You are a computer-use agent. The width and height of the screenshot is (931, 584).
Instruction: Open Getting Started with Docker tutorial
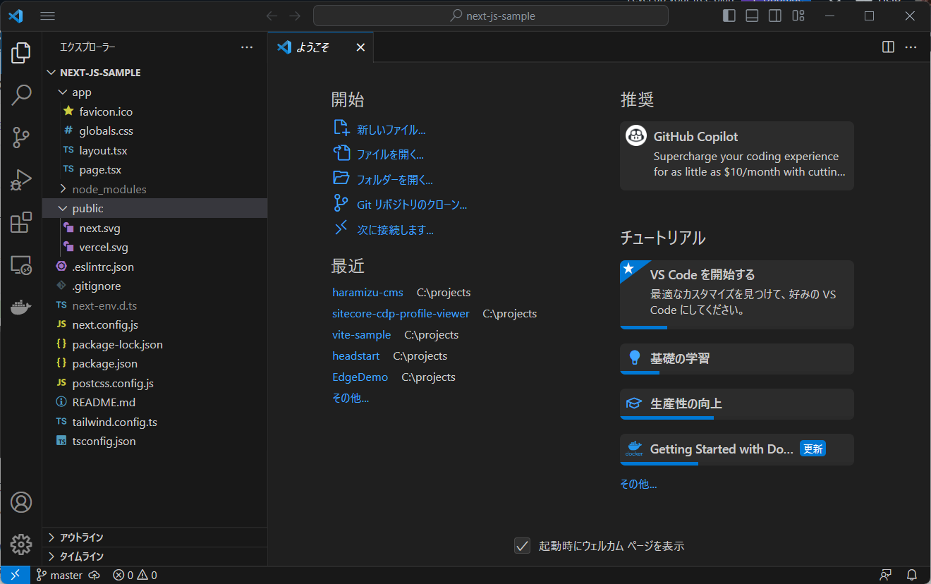click(737, 449)
